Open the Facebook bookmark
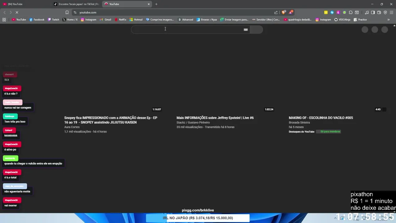This screenshot has height=223, width=396. point(37,20)
